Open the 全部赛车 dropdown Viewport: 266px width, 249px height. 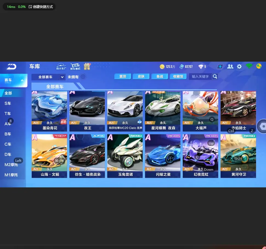48,77
